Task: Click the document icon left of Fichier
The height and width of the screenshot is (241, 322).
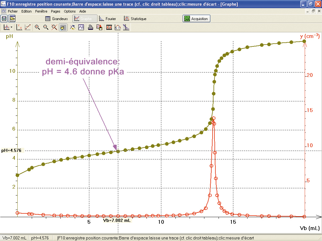Action: pyautogui.click(x=3, y=11)
